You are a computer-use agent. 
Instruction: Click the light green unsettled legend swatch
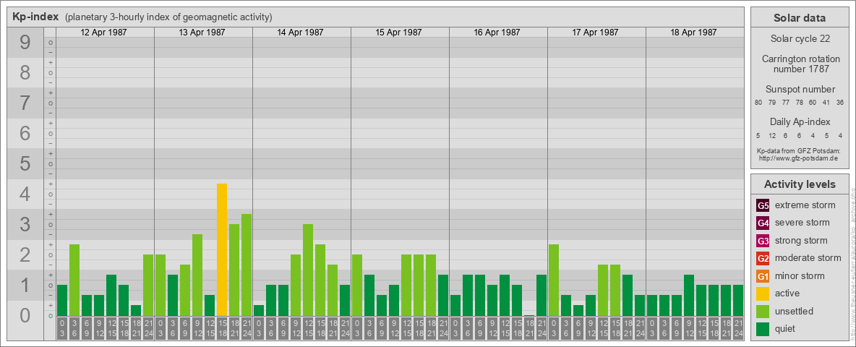coord(763,311)
